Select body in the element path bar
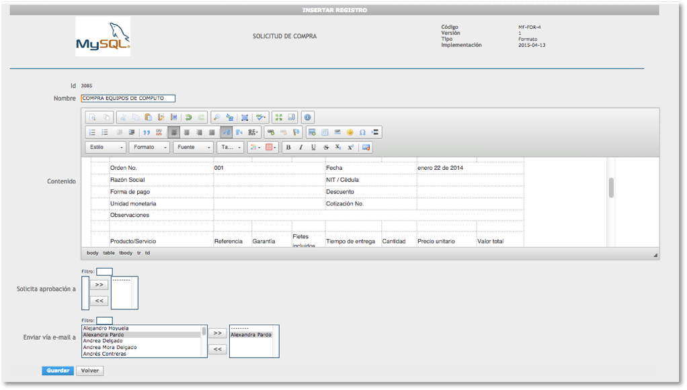687x390 pixels. 93,253
